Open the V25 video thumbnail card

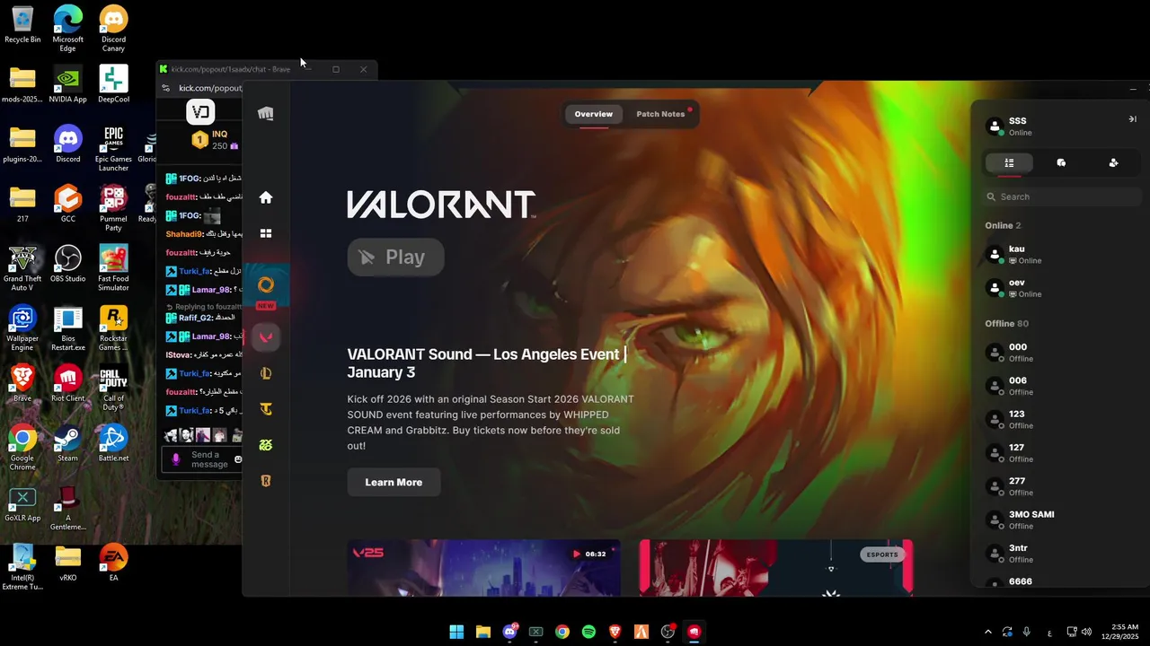483,567
